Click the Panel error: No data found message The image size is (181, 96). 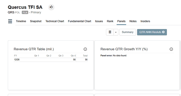pos(114,55)
